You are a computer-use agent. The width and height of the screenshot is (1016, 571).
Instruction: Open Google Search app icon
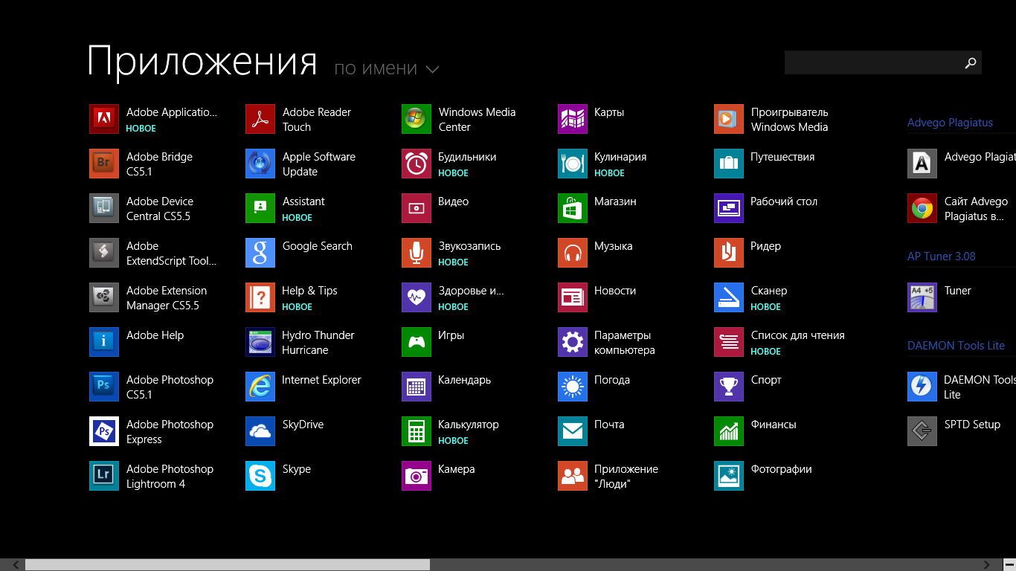pos(260,253)
